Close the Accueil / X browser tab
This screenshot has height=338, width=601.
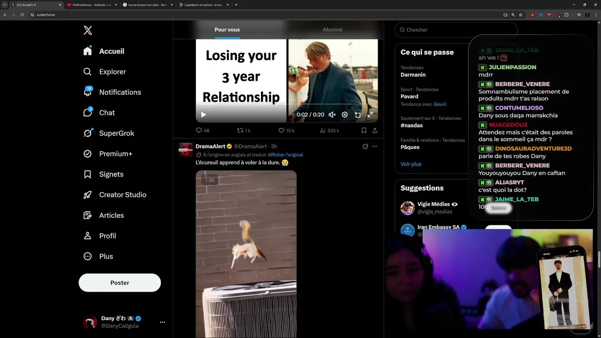coord(60,5)
